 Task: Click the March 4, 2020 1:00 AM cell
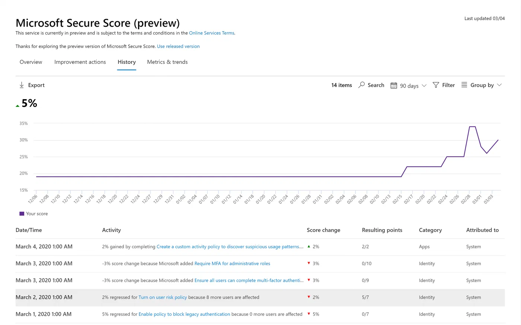pos(44,247)
